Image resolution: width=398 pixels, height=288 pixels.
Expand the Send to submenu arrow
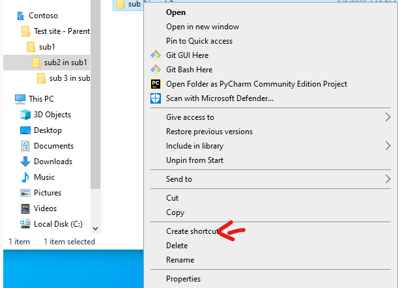(x=388, y=179)
